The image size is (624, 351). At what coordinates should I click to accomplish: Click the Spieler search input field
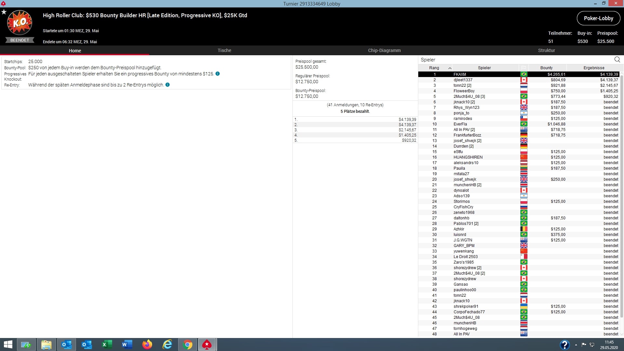(x=513, y=60)
